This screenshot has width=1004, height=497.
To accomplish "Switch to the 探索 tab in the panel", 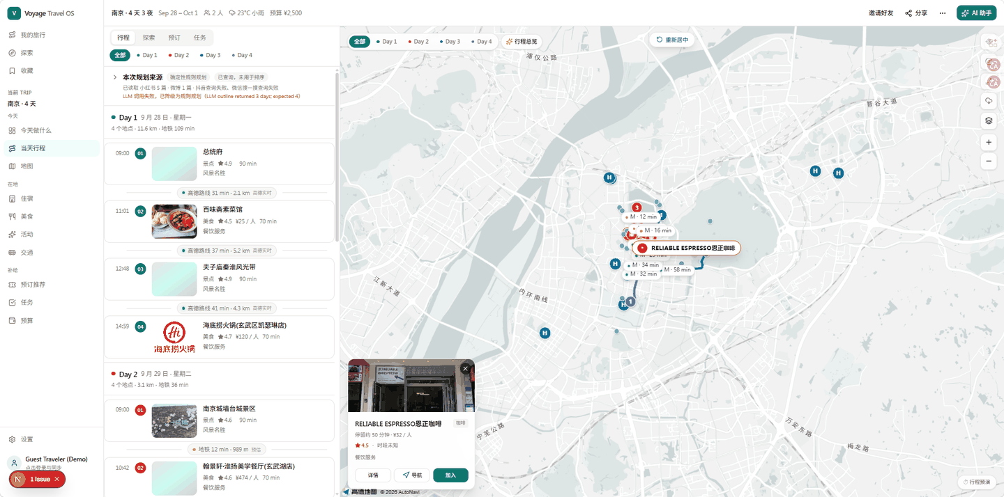I will click(x=149, y=38).
